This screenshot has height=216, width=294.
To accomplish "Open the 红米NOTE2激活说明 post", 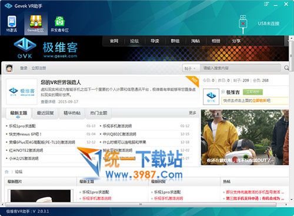I will (26, 151).
